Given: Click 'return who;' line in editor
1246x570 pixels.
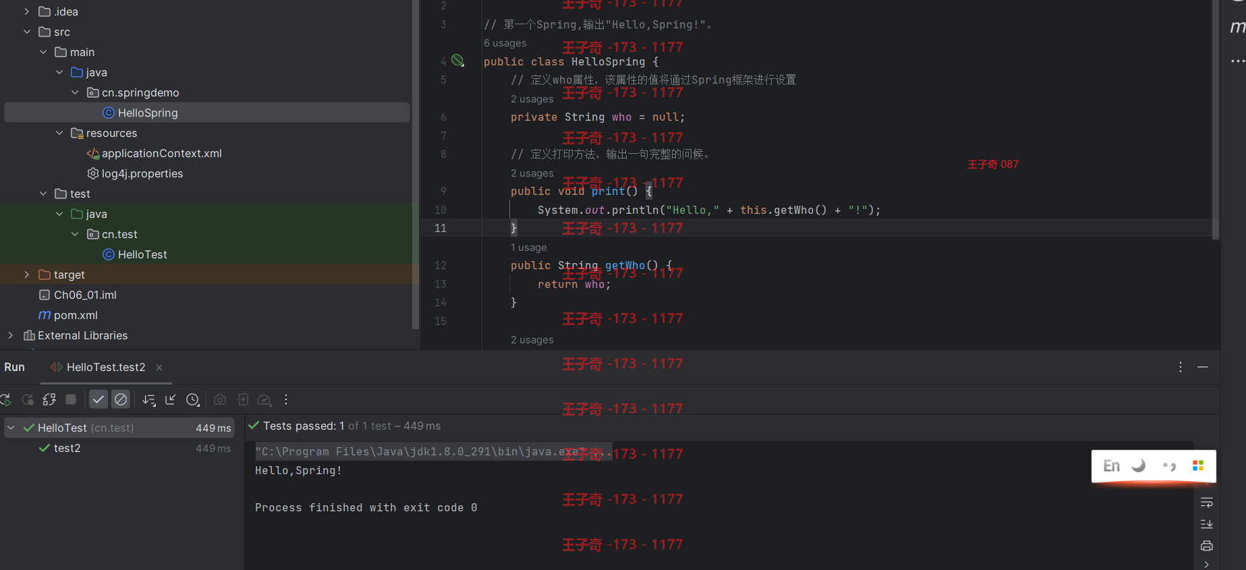Looking at the screenshot, I should (x=574, y=284).
